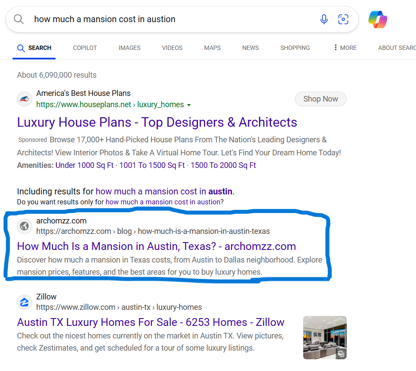Switch to the VIDEOS tab
416x371 pixels.
[x=172, y=48]
